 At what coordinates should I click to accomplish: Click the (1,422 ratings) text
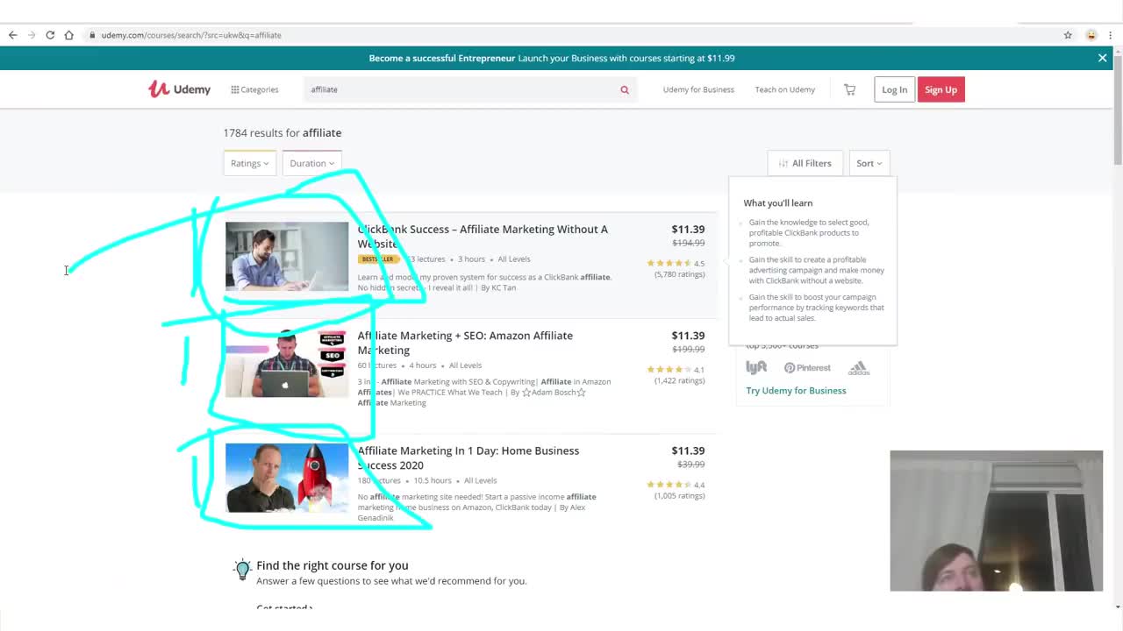(679, 380)
